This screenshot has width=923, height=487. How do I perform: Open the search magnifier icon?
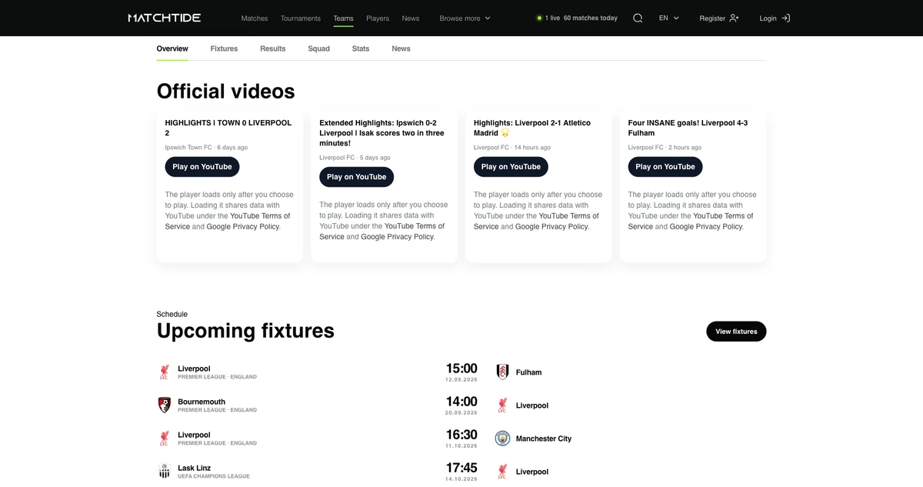tap(638, 18)
